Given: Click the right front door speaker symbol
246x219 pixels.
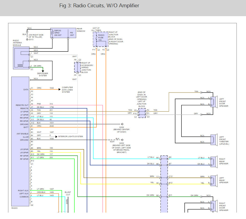Looking at the screenshot, I should (214, 206).
